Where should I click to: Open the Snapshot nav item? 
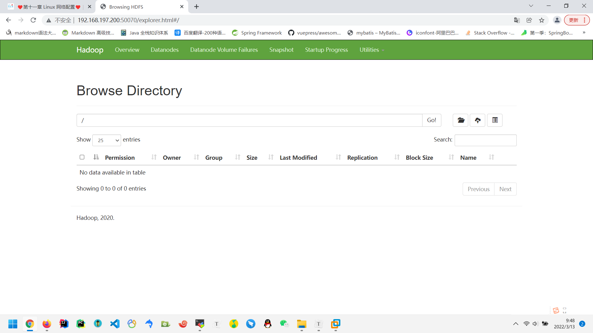coord(281,50)
